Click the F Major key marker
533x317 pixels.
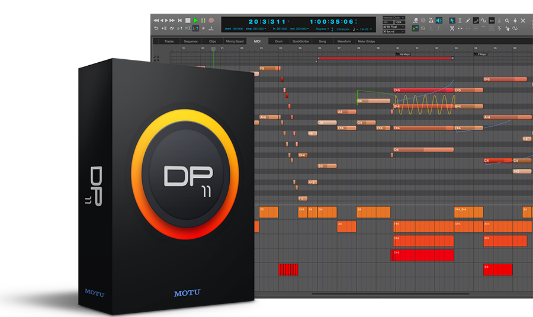pyautogui.click(x=481, y=54)
